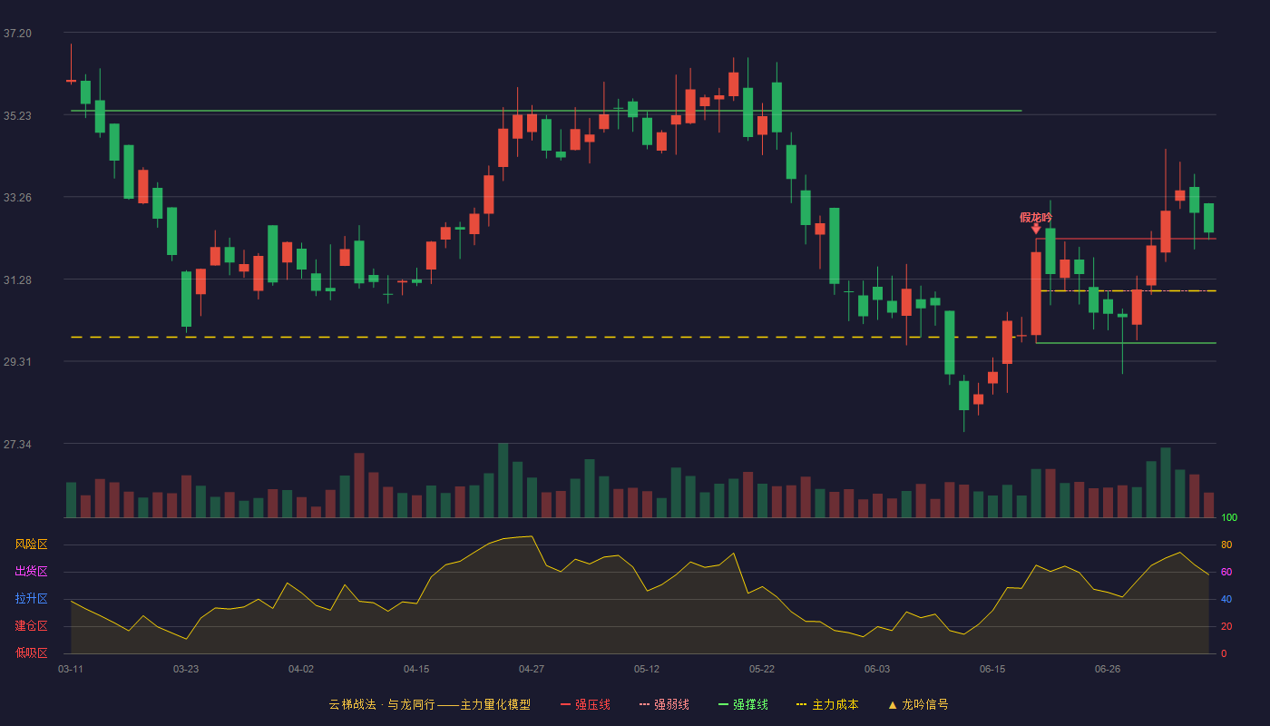The width and height of the screenshot is (1270, 726).
Task: Click the 假龙吟 signal label
Action: [1036, 217]
